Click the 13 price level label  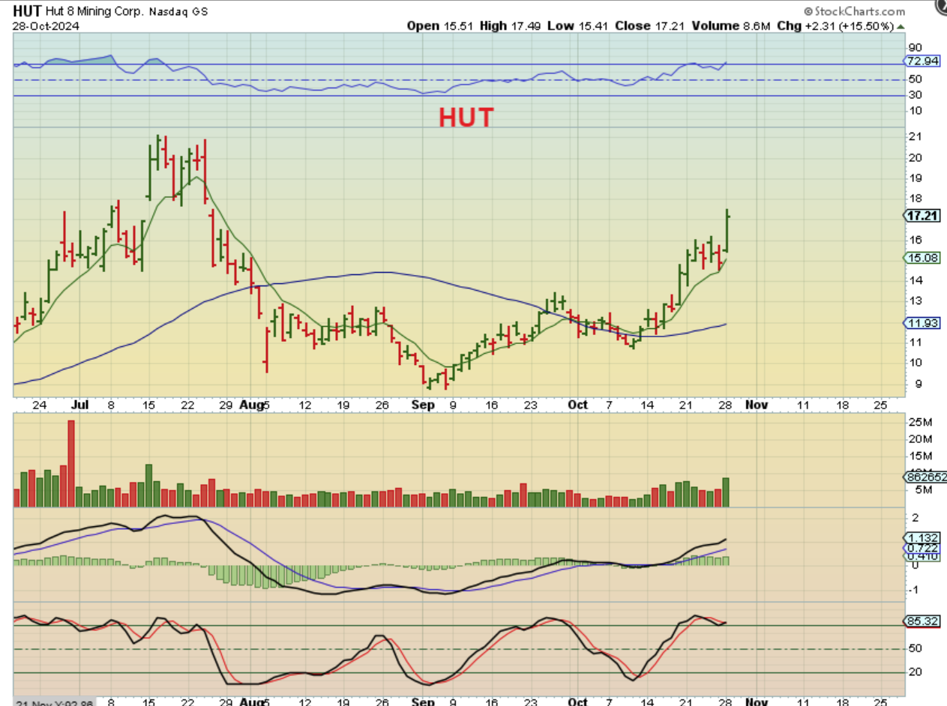point(916,301)
